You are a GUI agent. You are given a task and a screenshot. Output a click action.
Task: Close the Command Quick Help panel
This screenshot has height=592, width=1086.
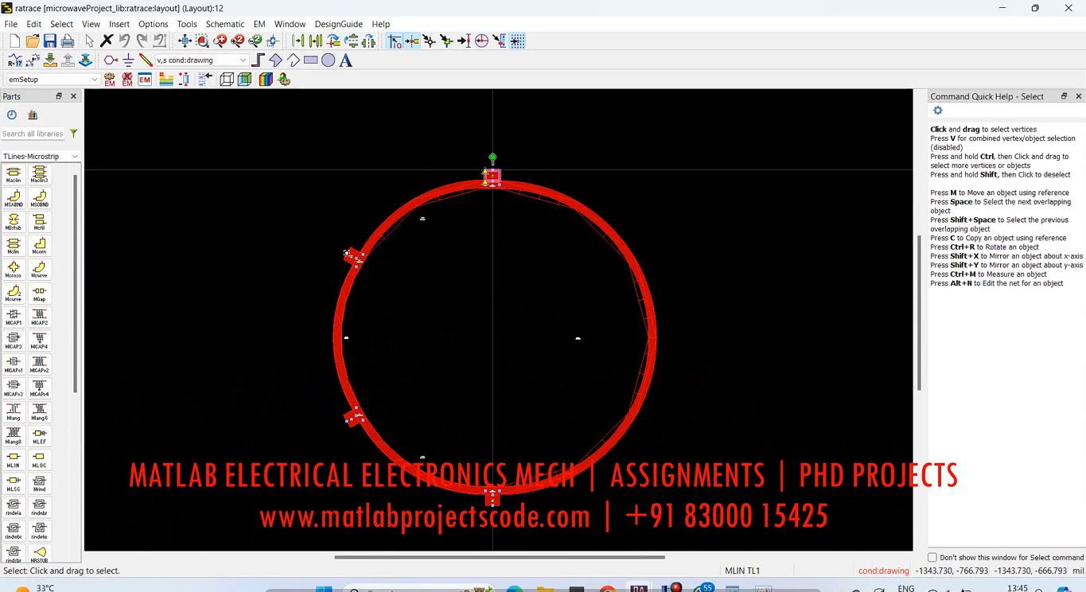click(1079, 96)
